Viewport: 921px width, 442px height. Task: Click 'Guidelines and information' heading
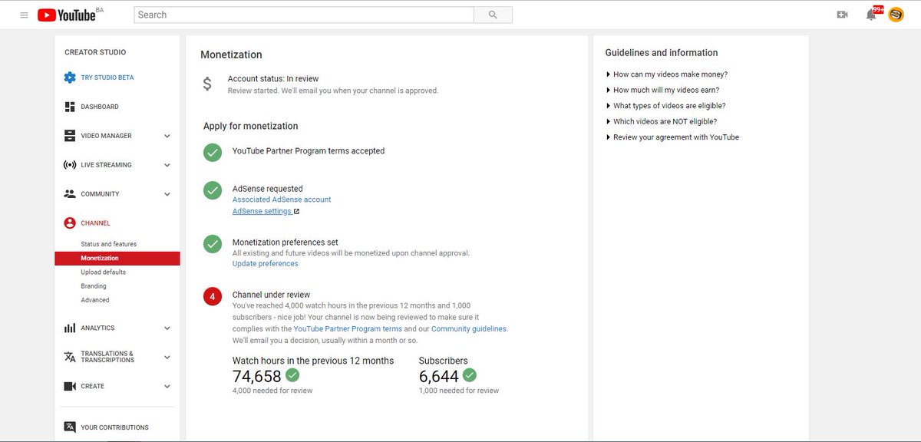pos(662,53)
